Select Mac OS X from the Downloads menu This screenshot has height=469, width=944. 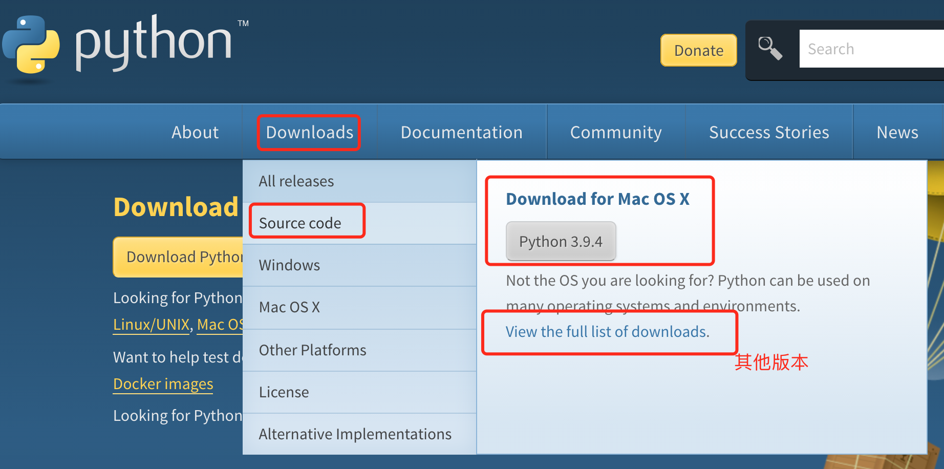[x=289, y=307]
